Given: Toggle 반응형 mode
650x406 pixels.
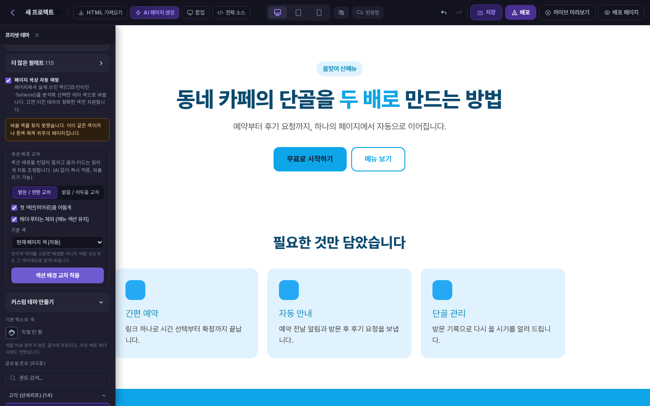Looking at the screenshot, I should (x=368, y=13).
